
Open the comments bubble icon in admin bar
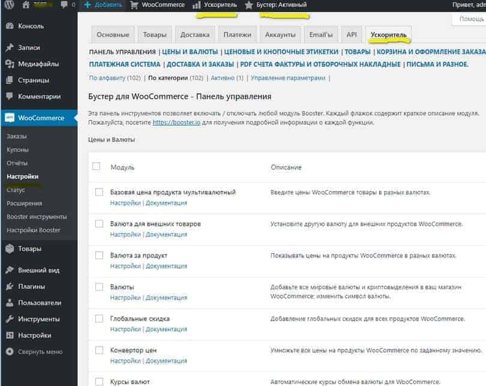click(x=64, y=5)
